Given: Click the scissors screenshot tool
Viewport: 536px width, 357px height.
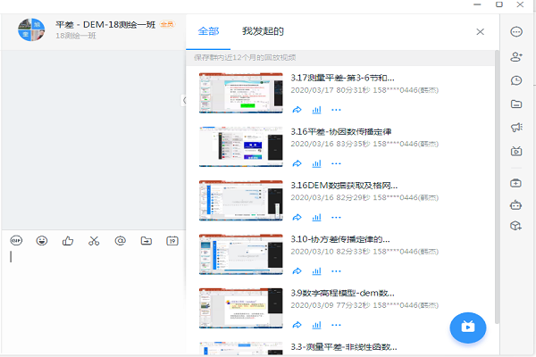Looking at the screenshot, I should (94, 240).
